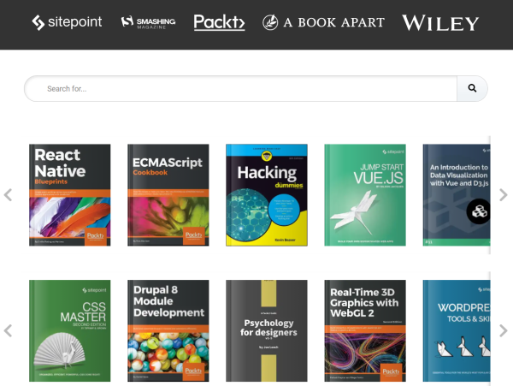Viewport: 513px width, 386px height.
Task: Show next books in bottom row
Action: pos(503,330)
